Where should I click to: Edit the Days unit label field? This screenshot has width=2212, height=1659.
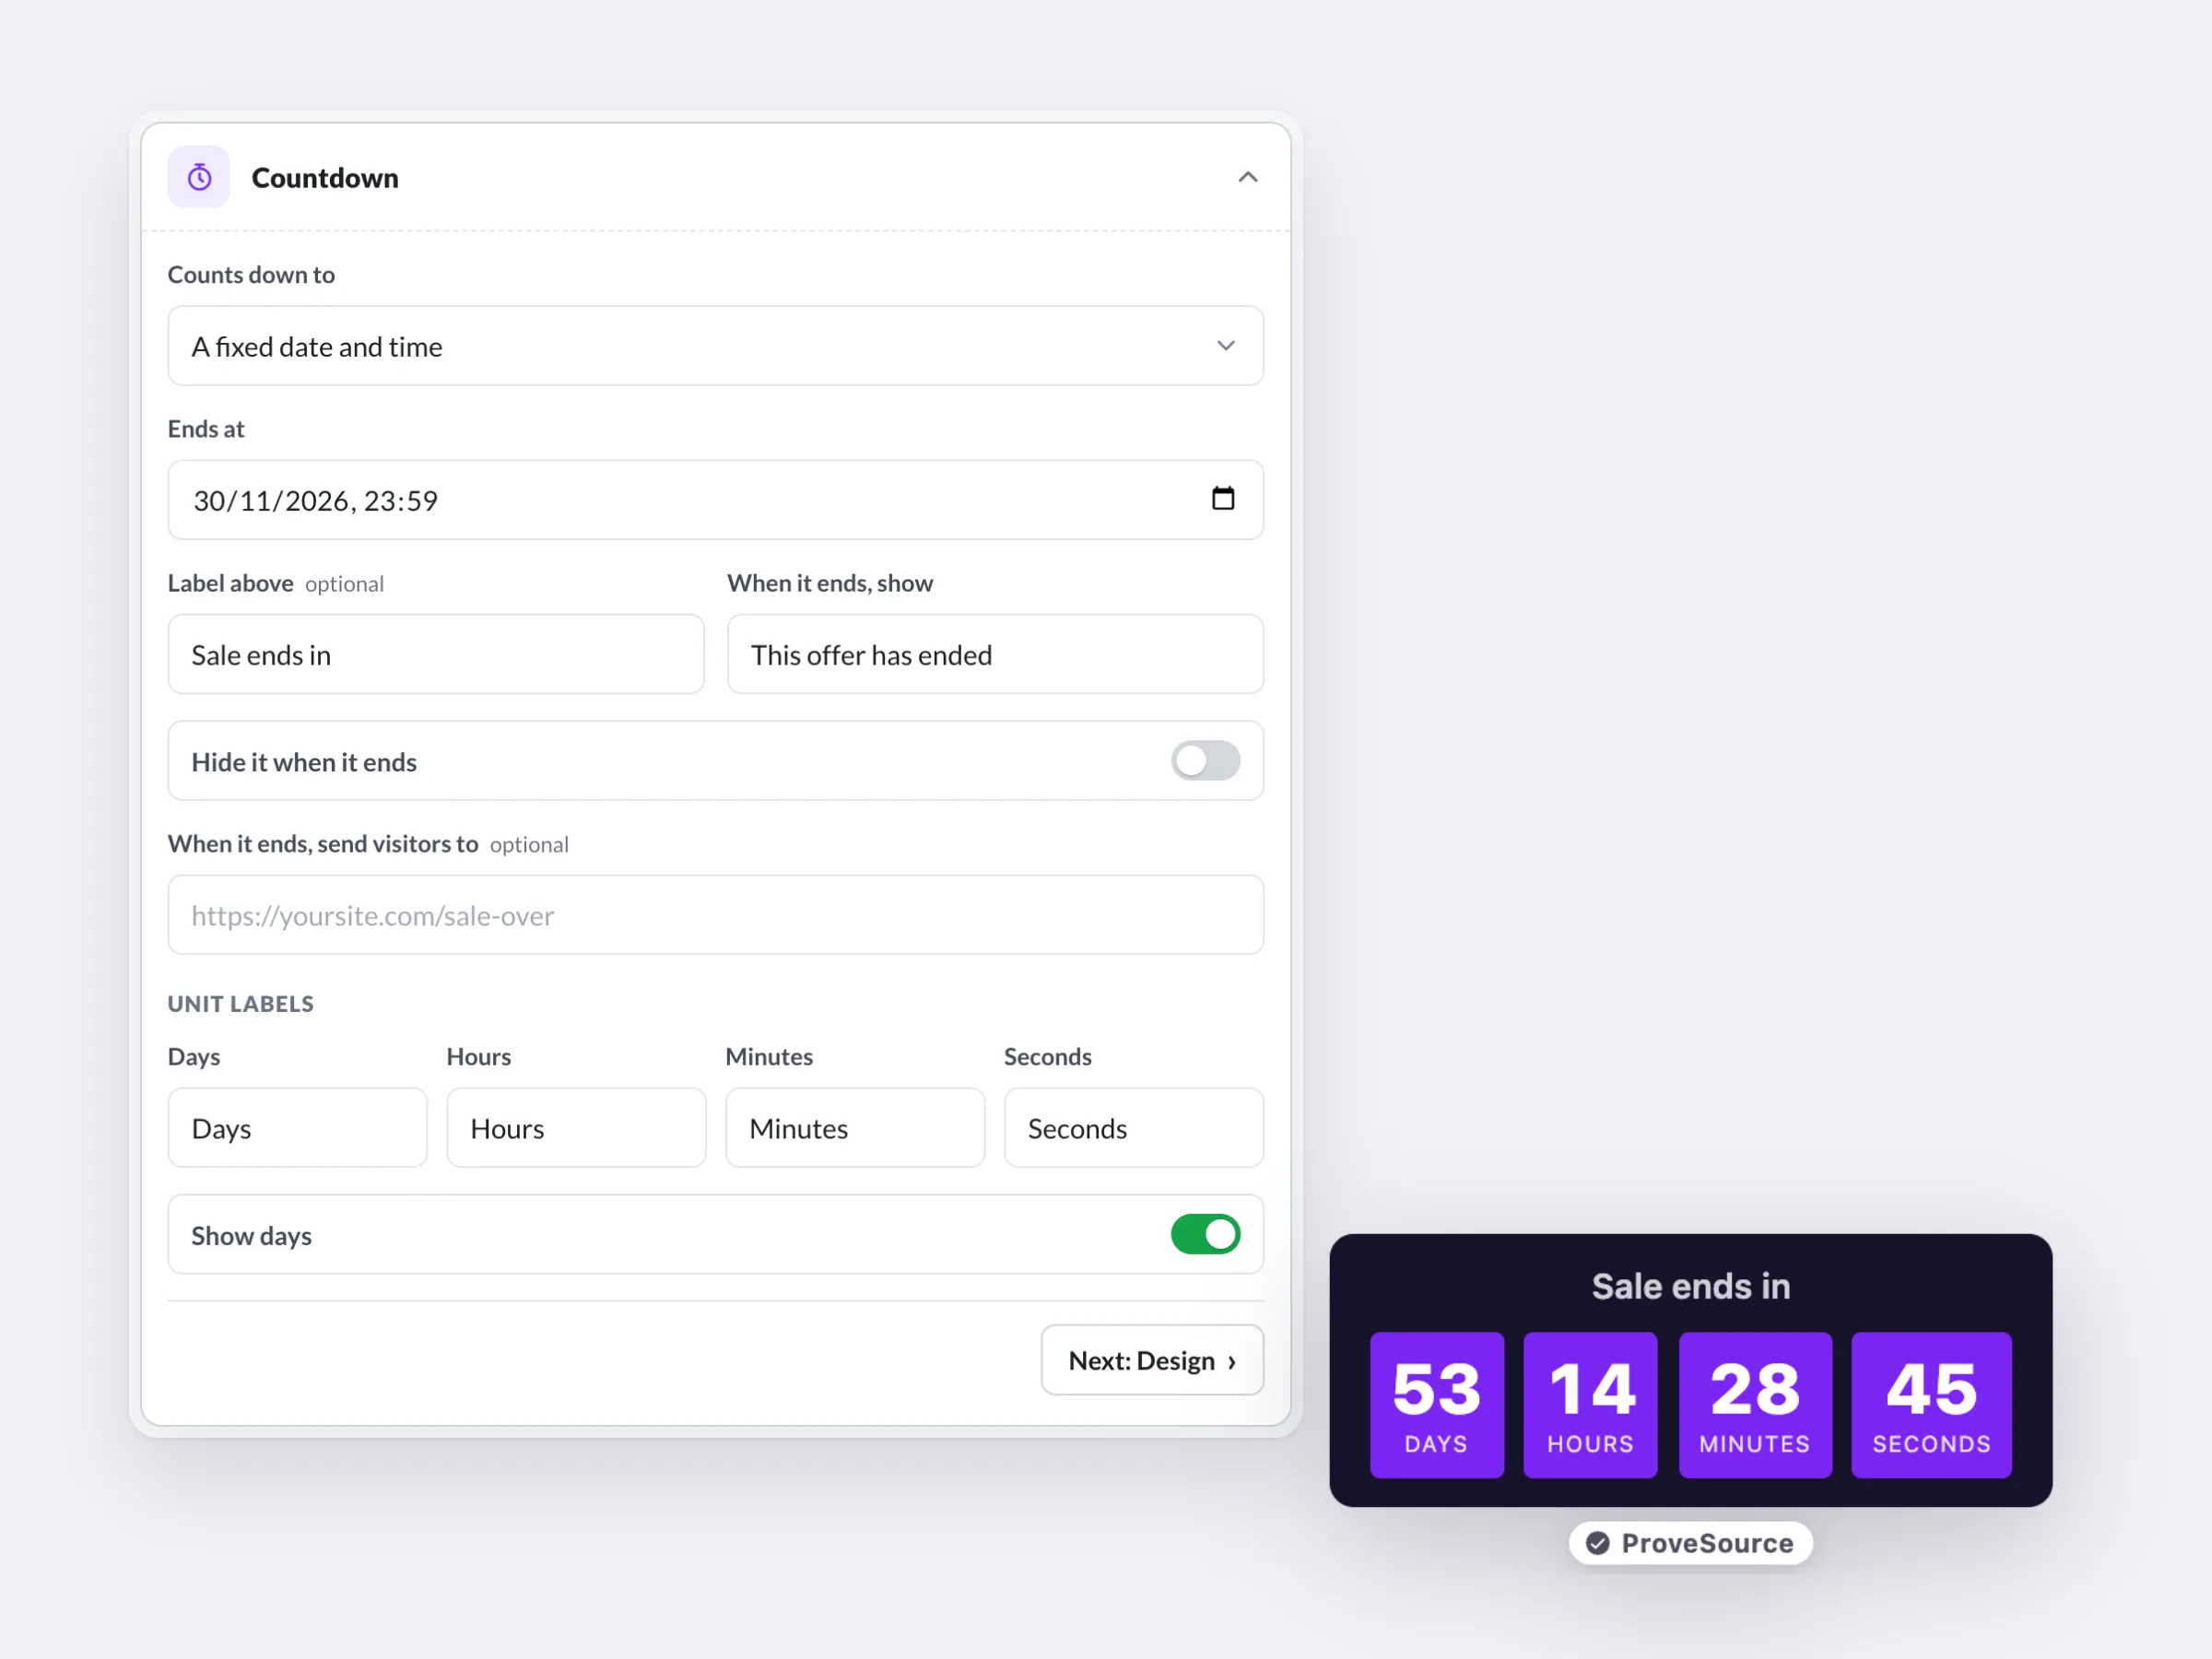[x=297, y=1128]
